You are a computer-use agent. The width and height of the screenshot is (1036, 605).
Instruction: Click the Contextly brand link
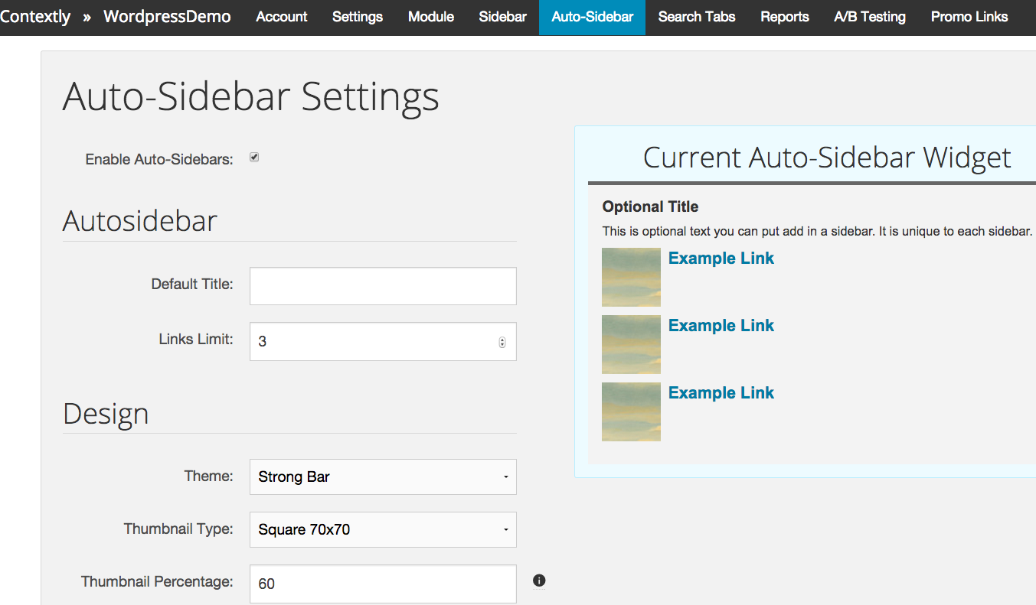tap(35, 16)
